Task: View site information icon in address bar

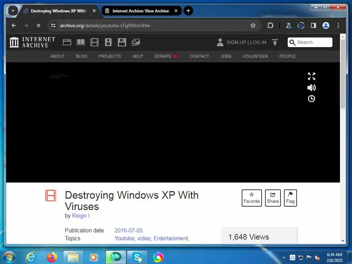Action: click(53, 25)
